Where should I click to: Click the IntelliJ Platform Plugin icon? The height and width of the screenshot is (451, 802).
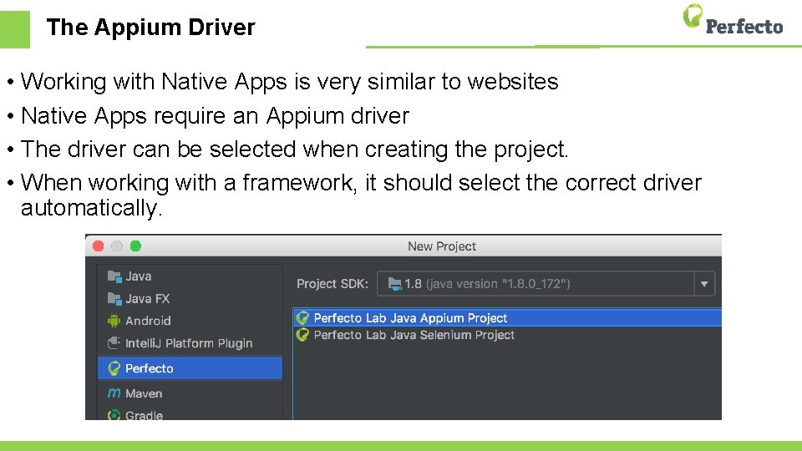pyautogui.click(x=114, y=343)
